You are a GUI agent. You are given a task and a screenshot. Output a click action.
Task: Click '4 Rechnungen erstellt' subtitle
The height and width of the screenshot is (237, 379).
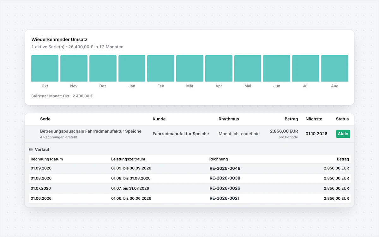point(58,137)
